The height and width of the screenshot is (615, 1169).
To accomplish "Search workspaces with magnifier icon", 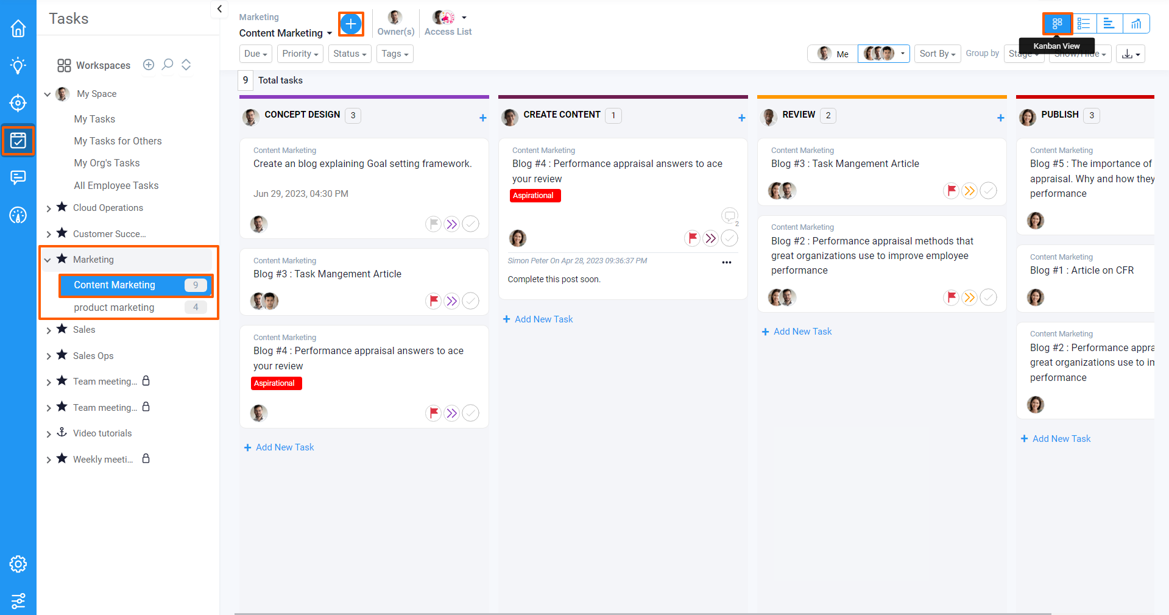I will pos(168,65).
